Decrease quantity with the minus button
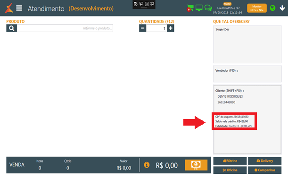The image size is (288, 178). pyautogui.click(x=142, y=28)
